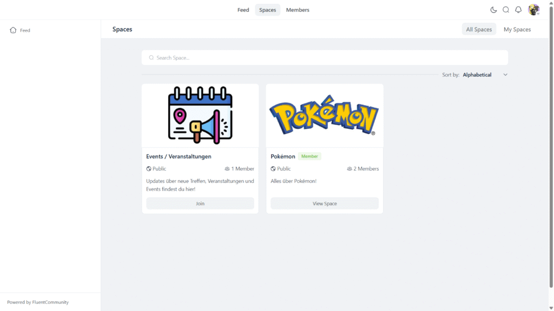Click the Powered by FluentCommunity footer
This screenshot has height=311, width=554.
[38, 302]
